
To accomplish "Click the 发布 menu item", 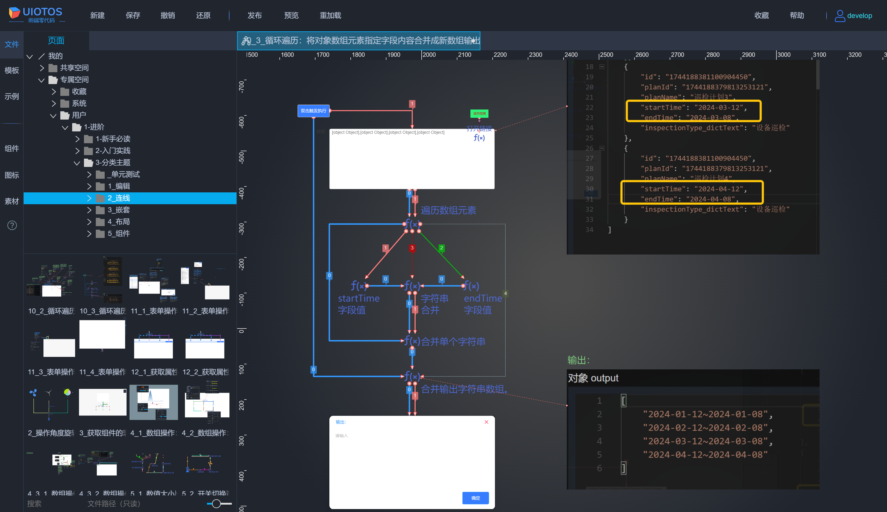I will [x=254, y=15].
